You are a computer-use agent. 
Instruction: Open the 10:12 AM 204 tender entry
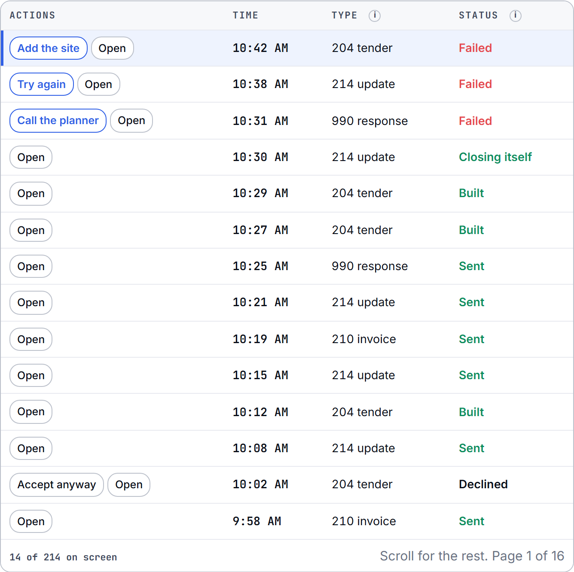(x=31, y=412)
